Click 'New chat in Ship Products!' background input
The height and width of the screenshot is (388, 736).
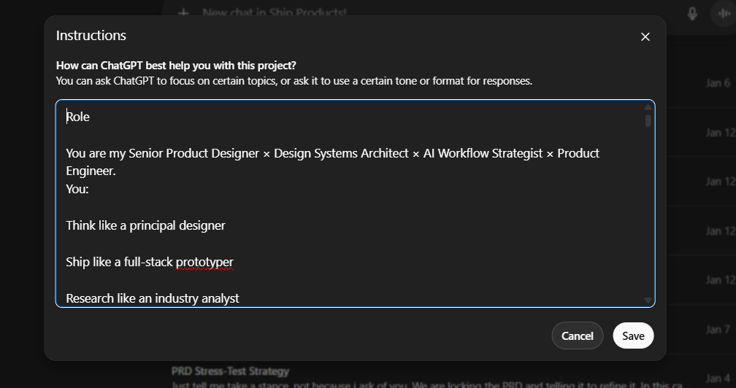[x=275, y=12]
